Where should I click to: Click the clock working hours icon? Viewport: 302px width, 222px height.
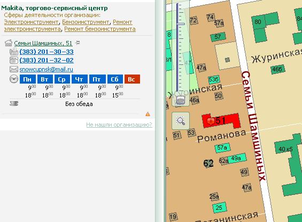(x=14, y=79)
